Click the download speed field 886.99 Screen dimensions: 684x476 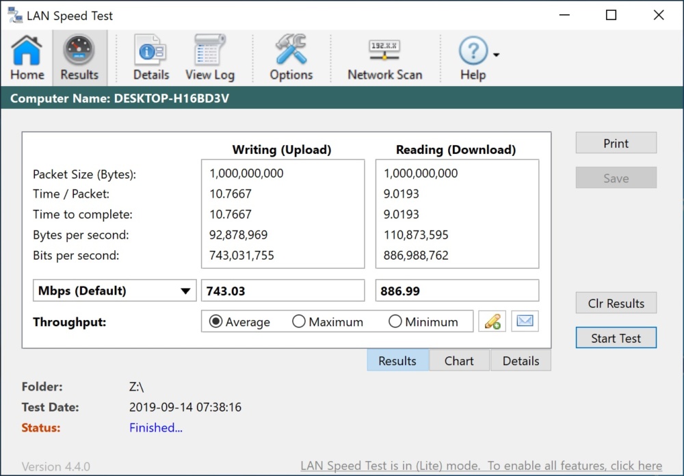457,291
